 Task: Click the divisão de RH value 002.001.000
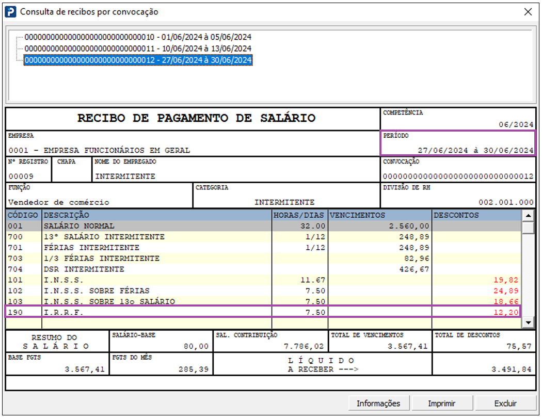tap(506, 202)
